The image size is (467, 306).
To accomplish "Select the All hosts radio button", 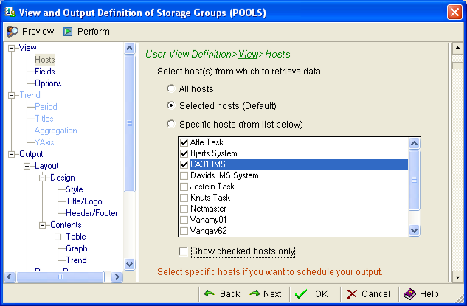I will tap(171, 89).
